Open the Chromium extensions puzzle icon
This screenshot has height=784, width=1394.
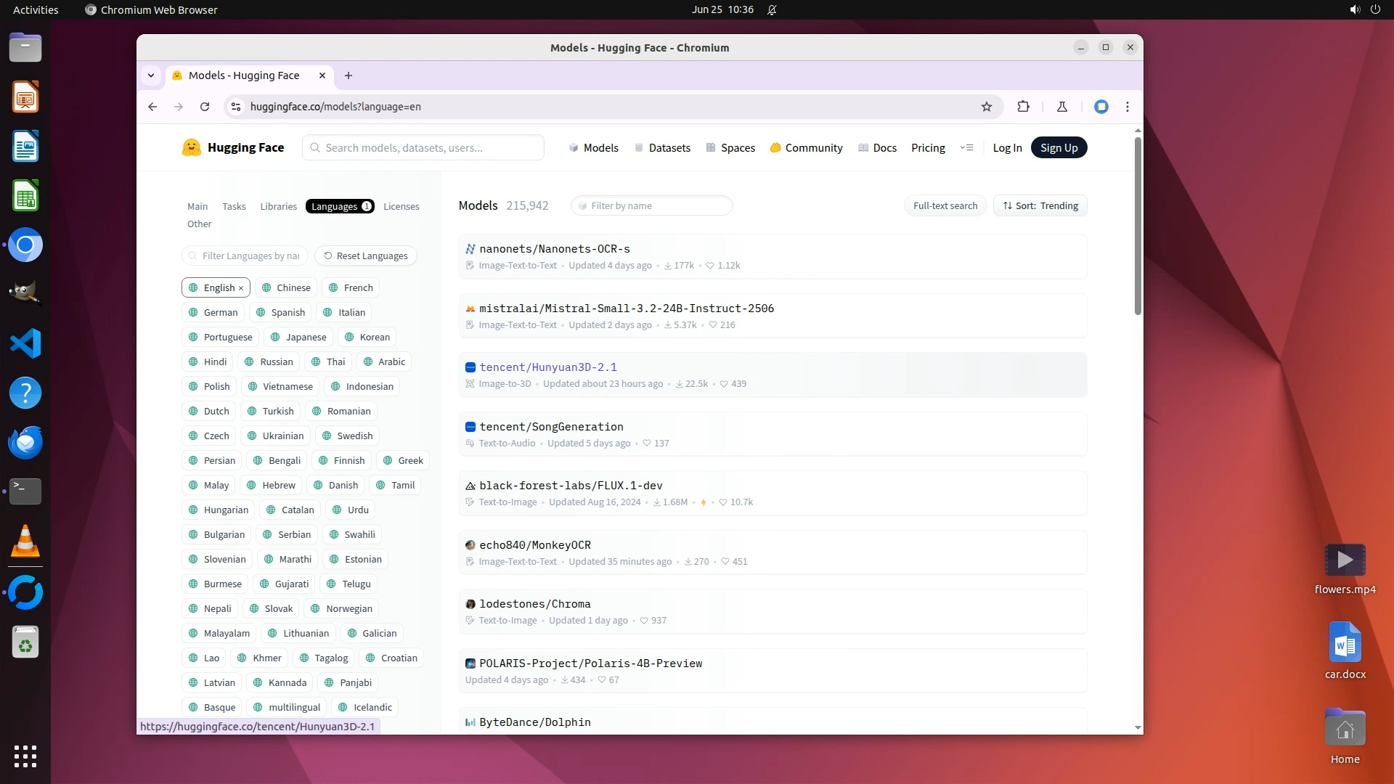(x=1023, y=107)
